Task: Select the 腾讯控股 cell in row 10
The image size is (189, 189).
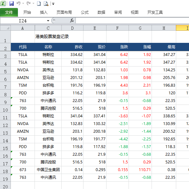Action: point(48,108)
